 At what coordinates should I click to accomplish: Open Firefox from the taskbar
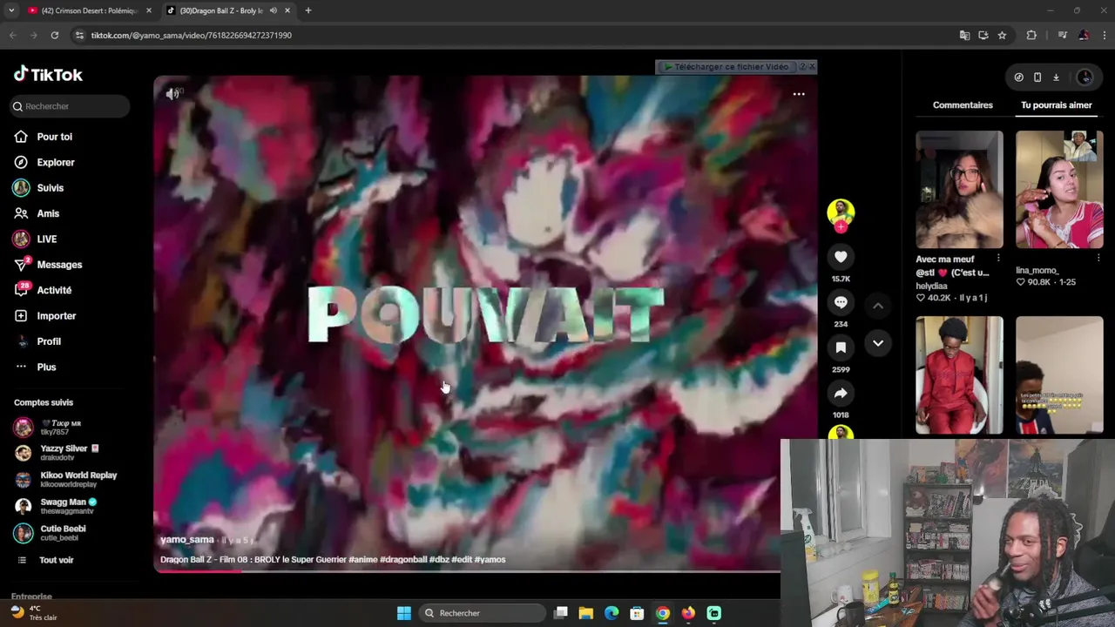point(688,613)
